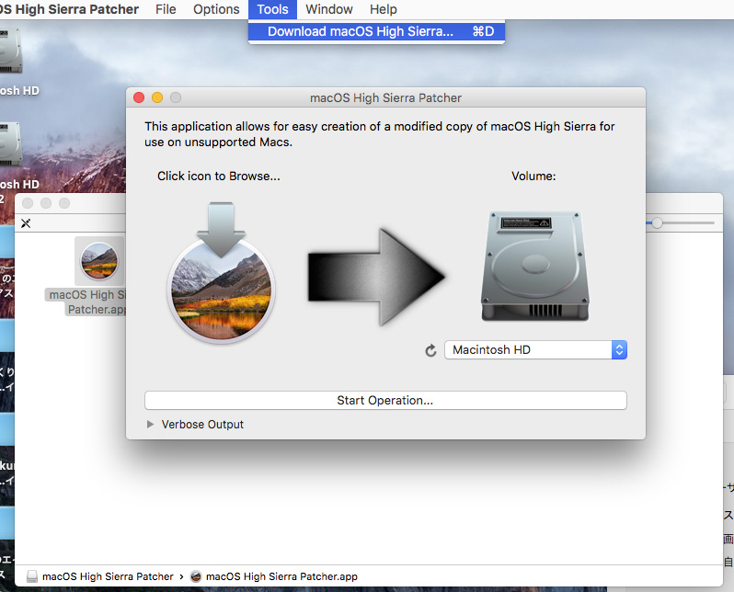
Task: Click macOS High Sierra Patcher.app in path bar
Action: click(274, 576)
